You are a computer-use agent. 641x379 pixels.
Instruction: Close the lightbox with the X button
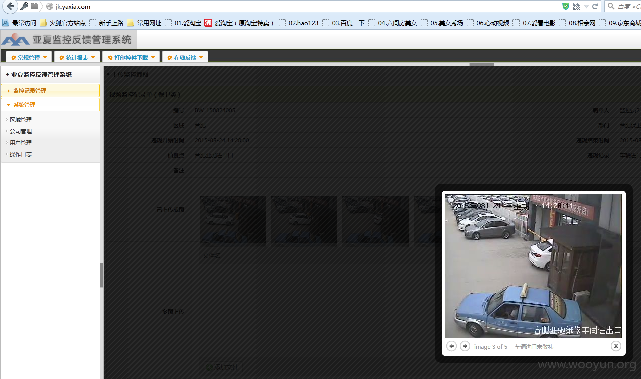tap(616, 346)
